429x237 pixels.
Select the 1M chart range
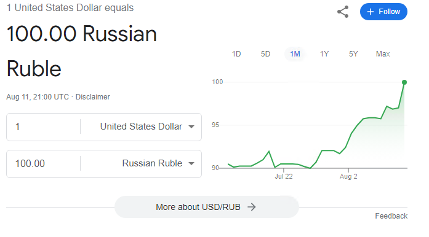pos(295,54)
